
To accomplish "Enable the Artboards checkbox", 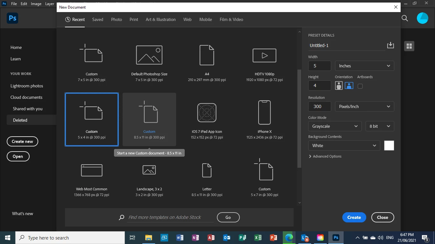I will point(360,86).
